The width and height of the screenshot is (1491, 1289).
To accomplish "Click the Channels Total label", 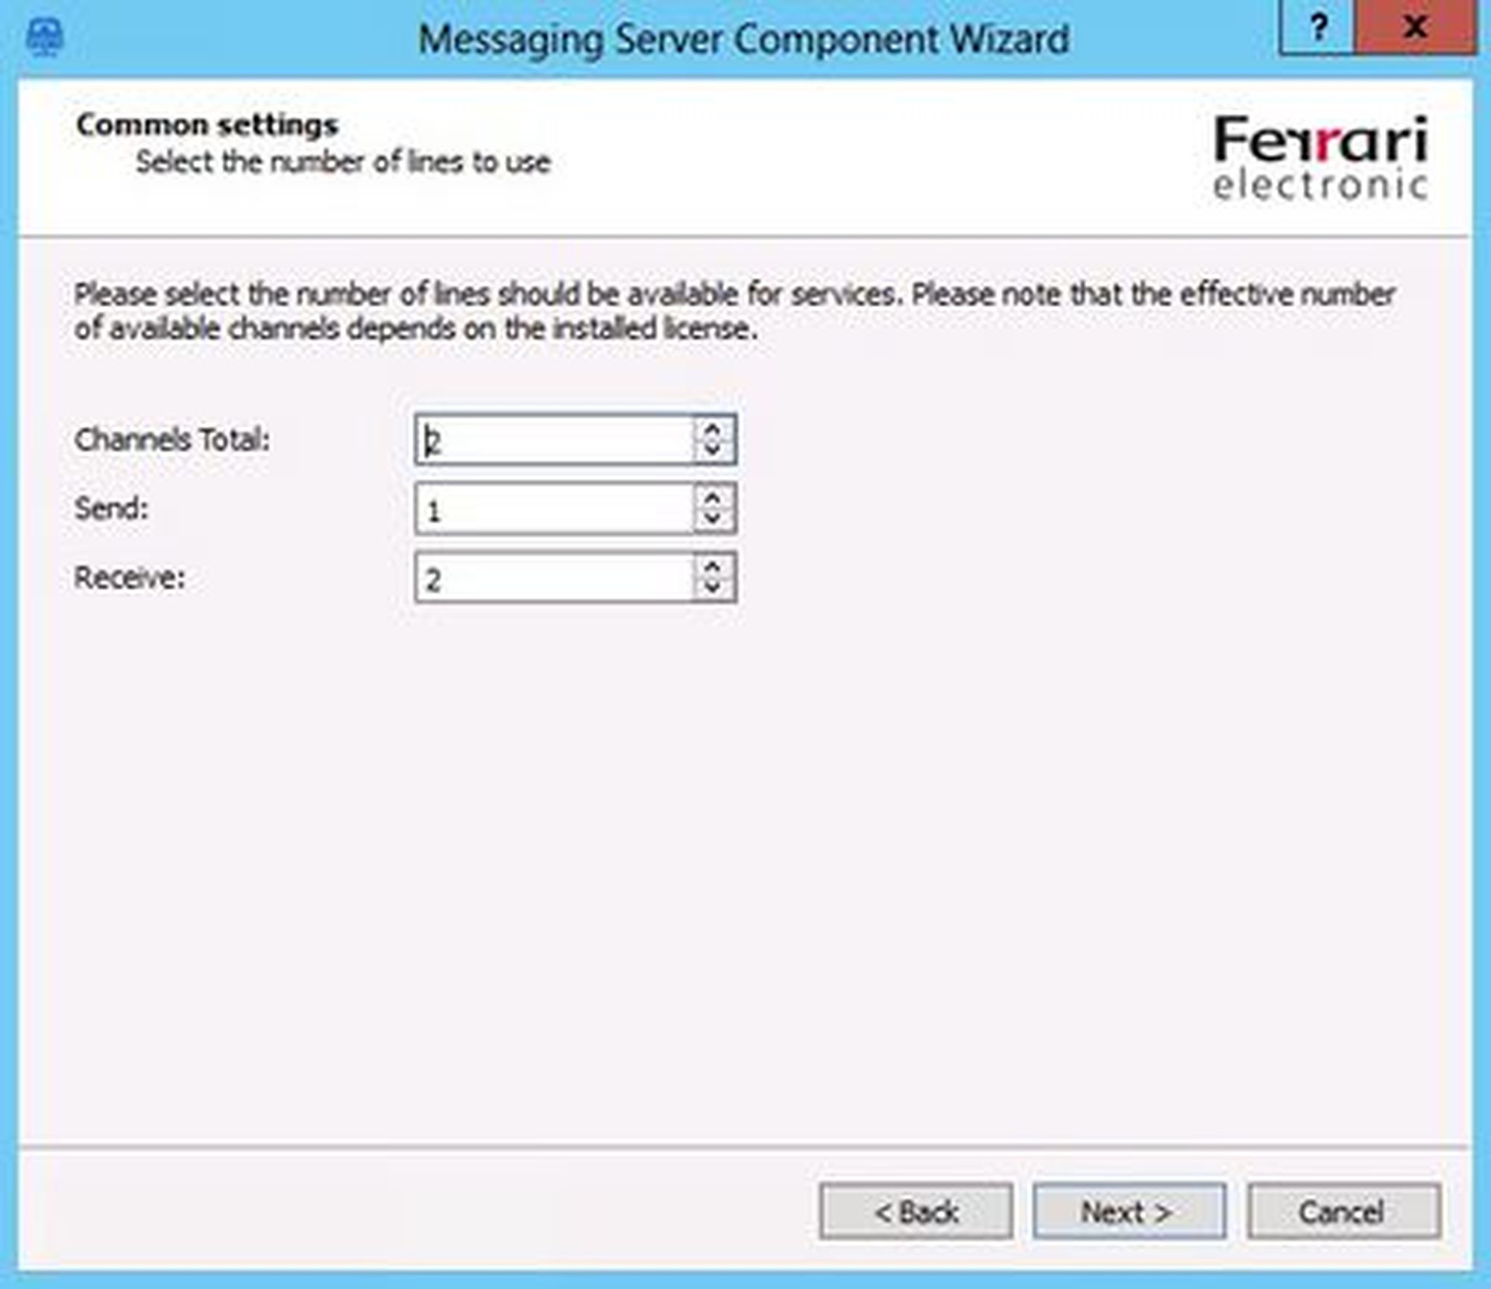I will click(172, 440).
